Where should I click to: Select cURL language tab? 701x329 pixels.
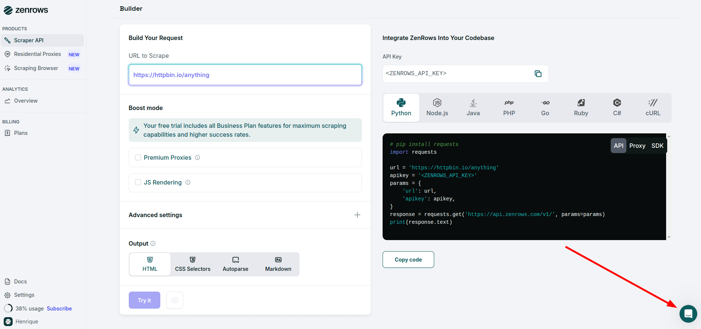coord(653,108)
